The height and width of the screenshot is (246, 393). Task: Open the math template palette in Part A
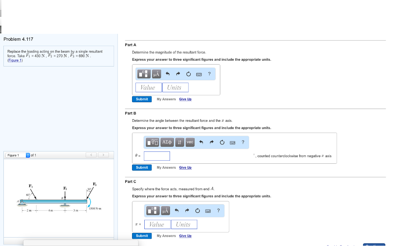[x=143, y=74]
